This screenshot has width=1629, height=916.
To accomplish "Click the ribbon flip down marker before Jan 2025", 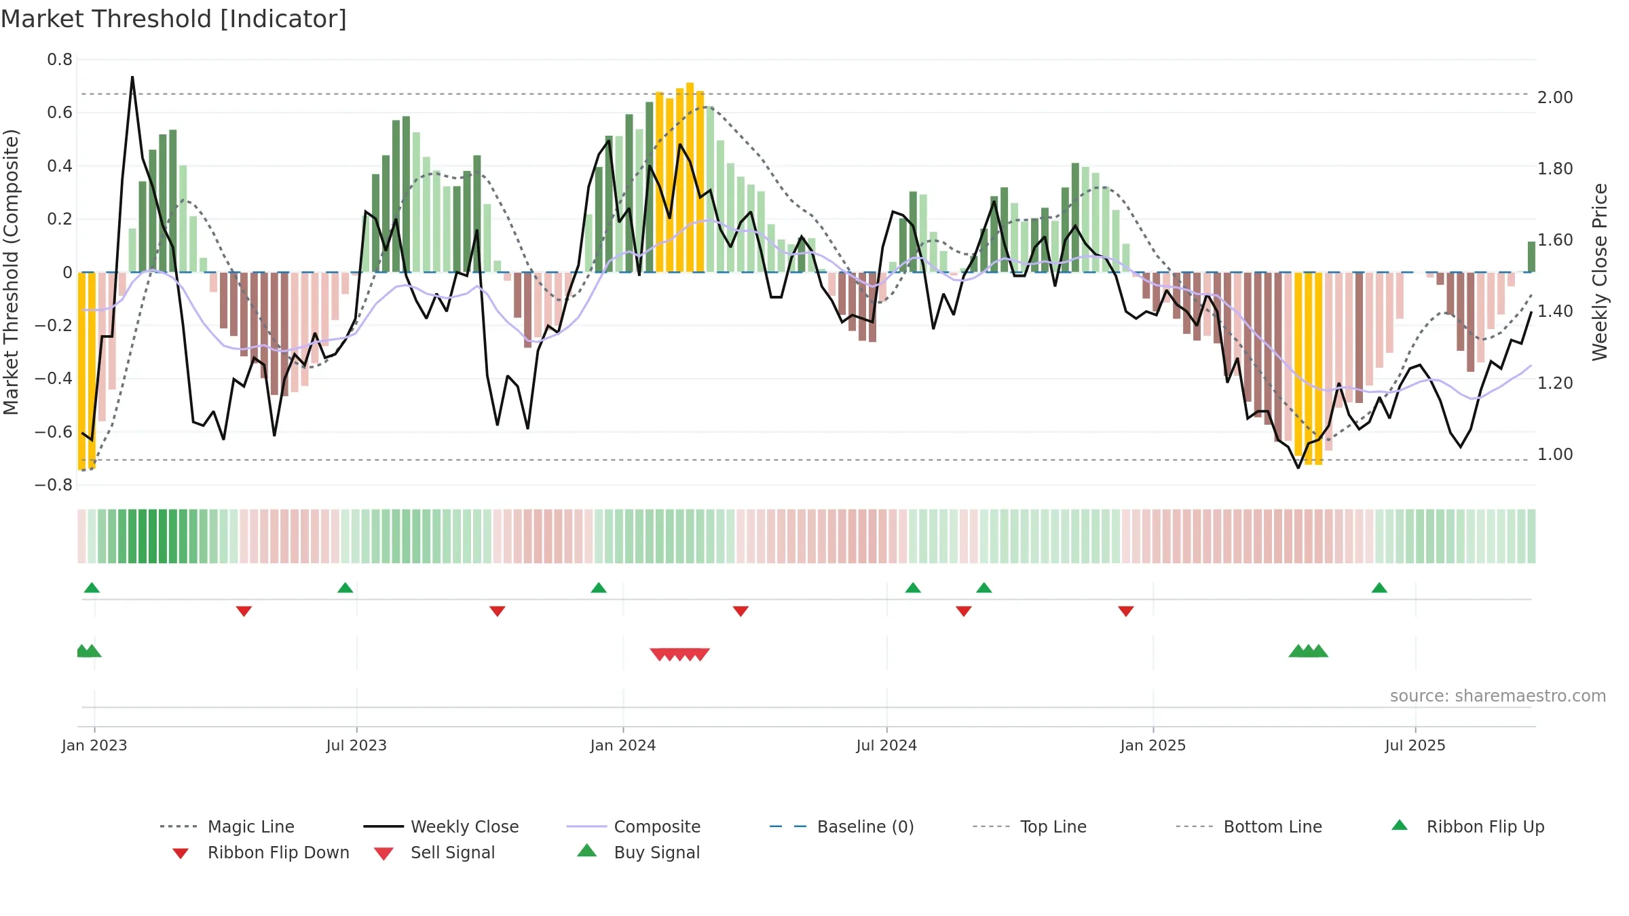I will tap(1126, 611).
